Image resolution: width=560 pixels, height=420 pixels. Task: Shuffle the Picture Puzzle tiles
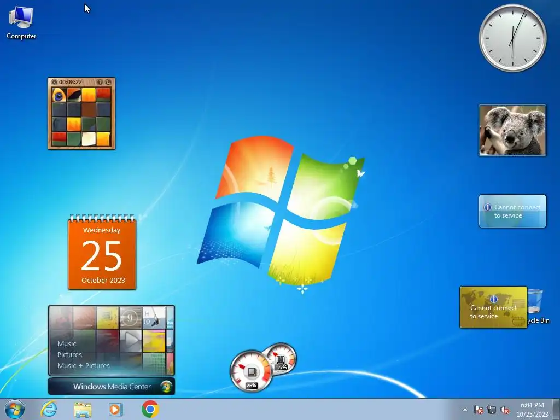coord(108,82)
